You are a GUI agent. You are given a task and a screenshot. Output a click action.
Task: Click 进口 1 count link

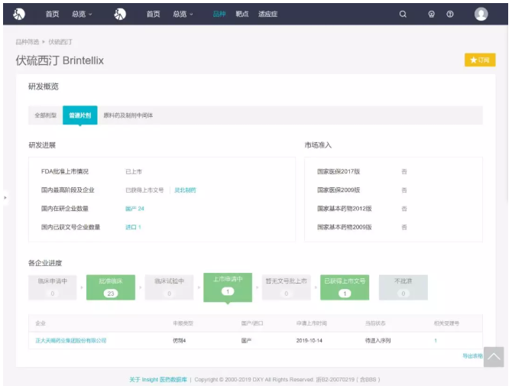pos(133,227)
